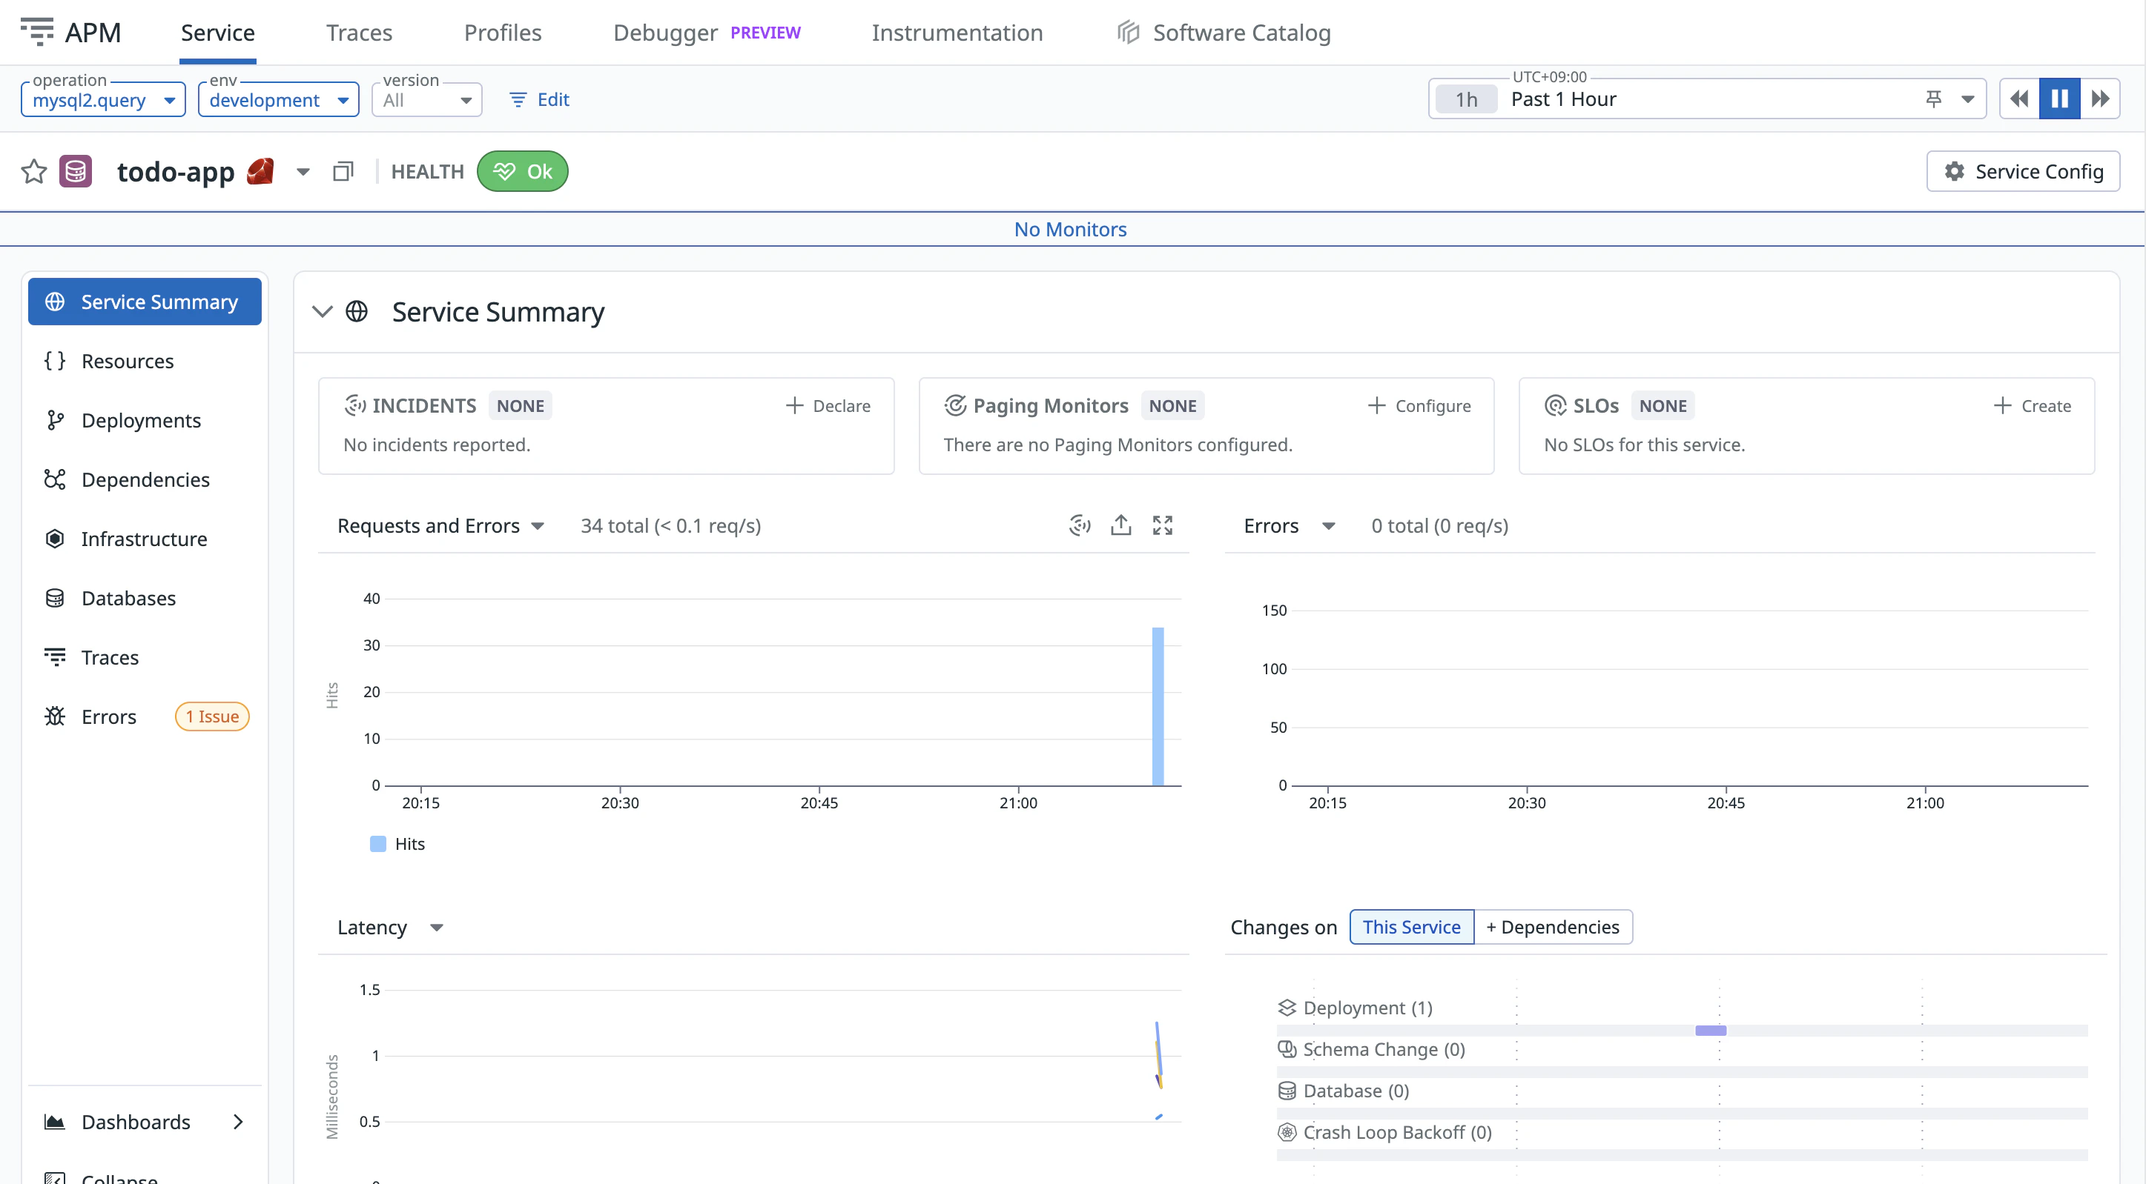Click the APM menu icon
The width and height of the screenshot is (2146, 1184).
(x=36, y=32)
